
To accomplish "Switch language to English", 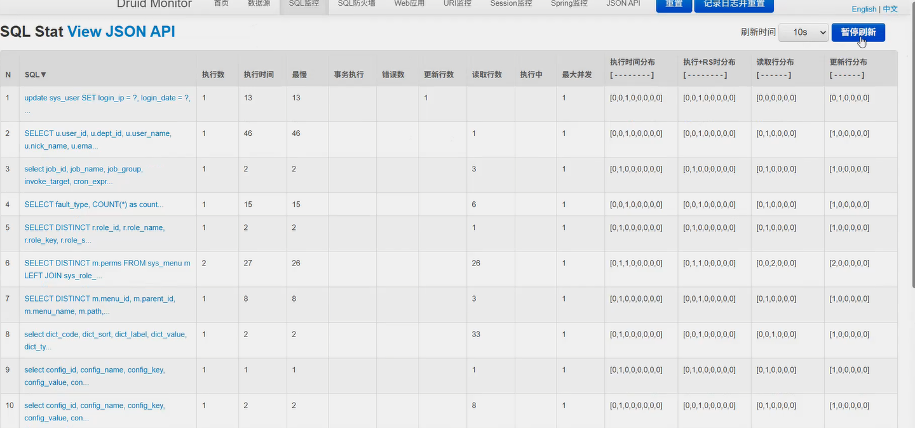I will coord(864,9).
